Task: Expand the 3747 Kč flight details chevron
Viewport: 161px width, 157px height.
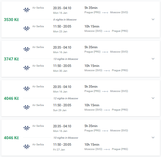Action: pos(153,59)
